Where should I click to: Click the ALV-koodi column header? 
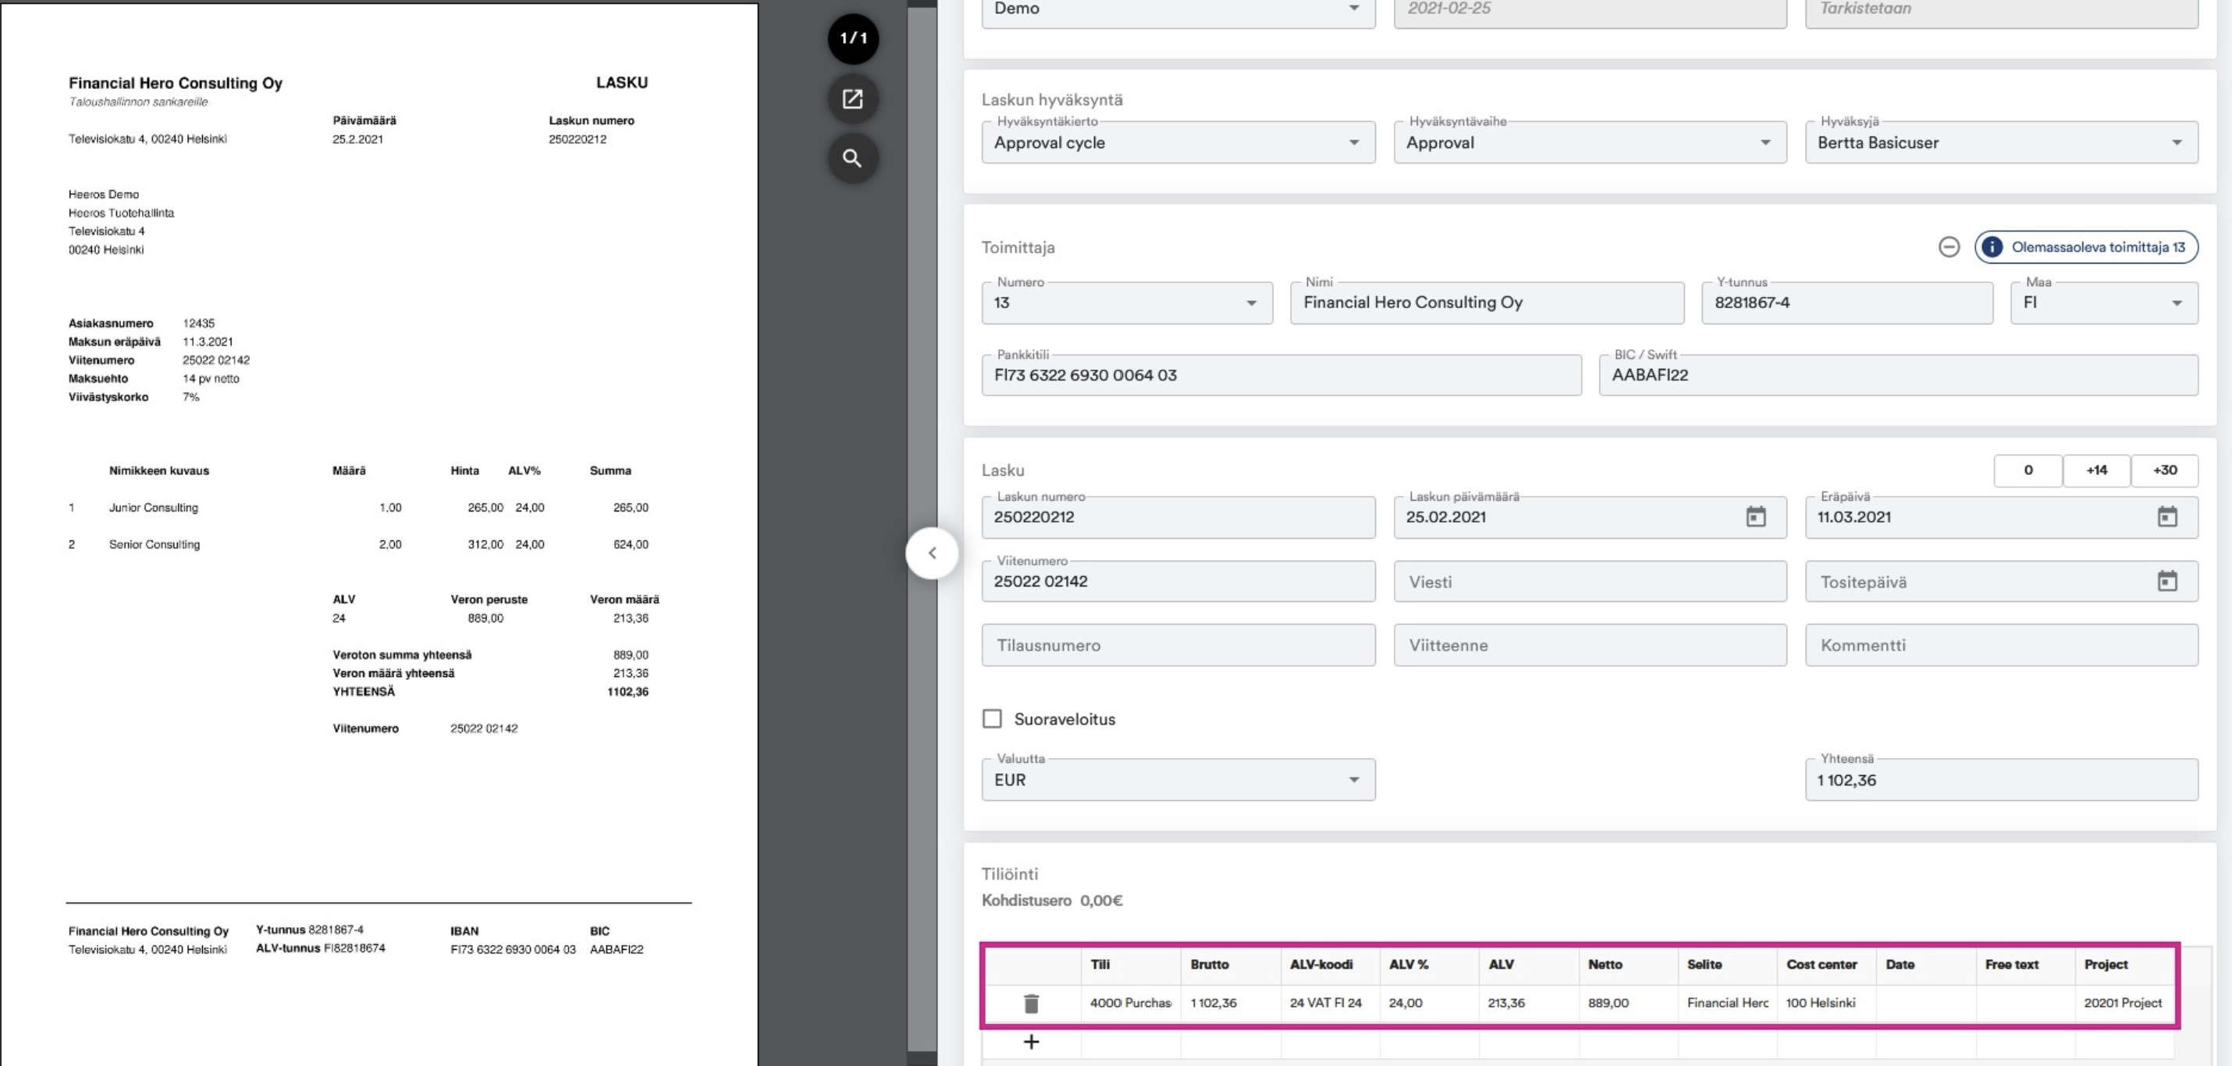pyautogui.click(x=1329, y=965)
